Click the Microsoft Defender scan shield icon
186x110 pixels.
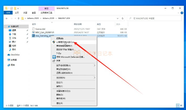pos(54,57)
